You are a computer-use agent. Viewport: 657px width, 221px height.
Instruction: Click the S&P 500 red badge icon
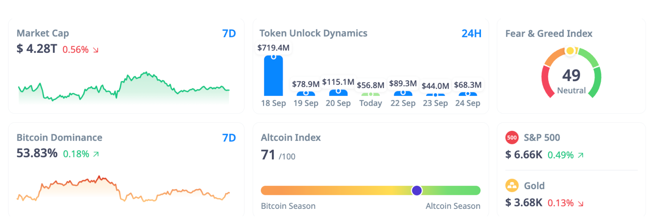[x=512, y=138]
